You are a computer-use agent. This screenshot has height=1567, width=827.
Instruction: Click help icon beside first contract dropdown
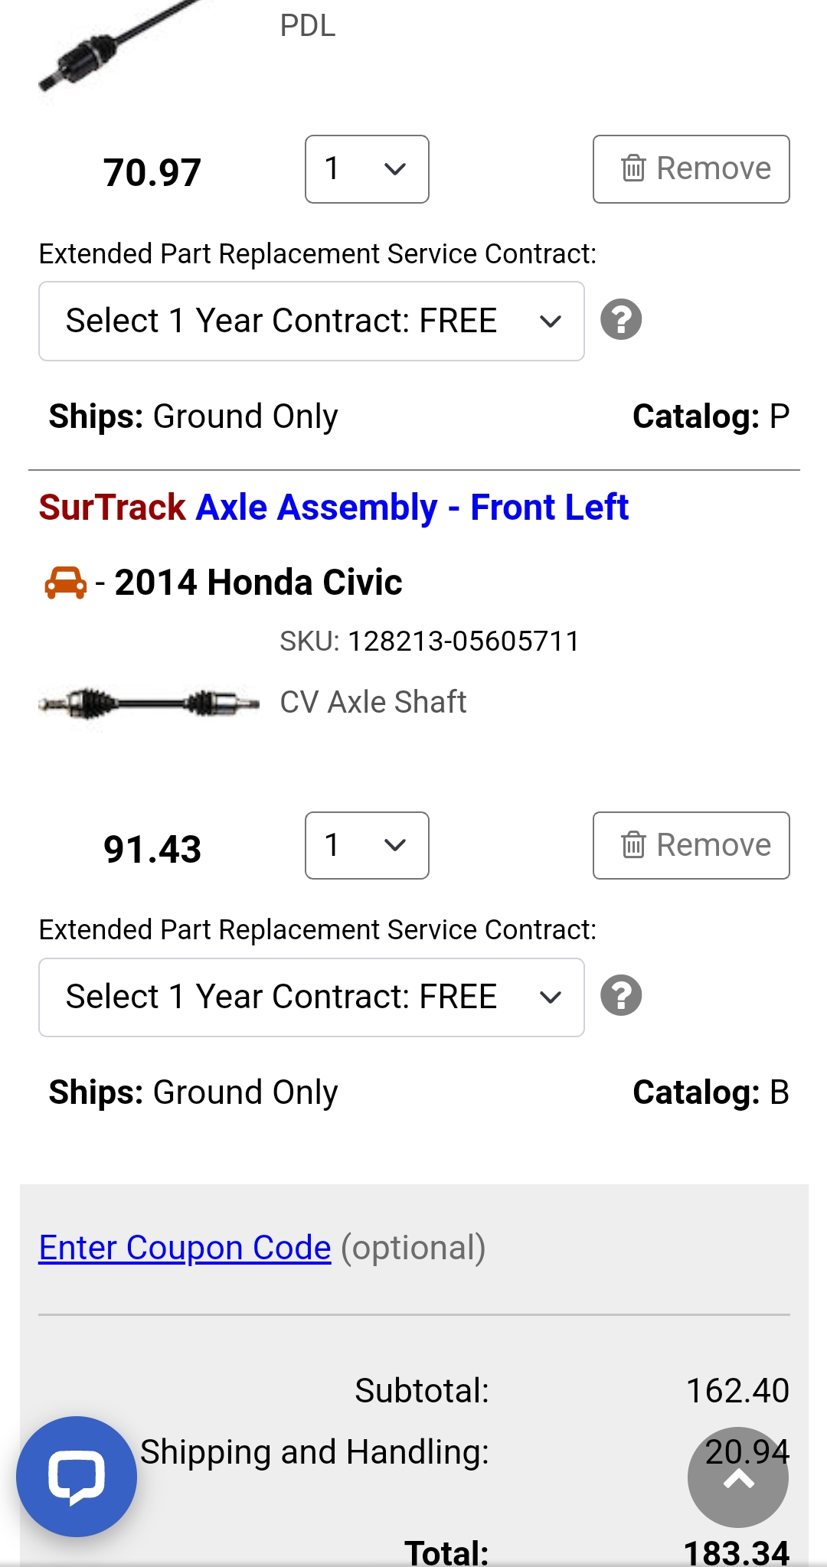pos(621,319)
